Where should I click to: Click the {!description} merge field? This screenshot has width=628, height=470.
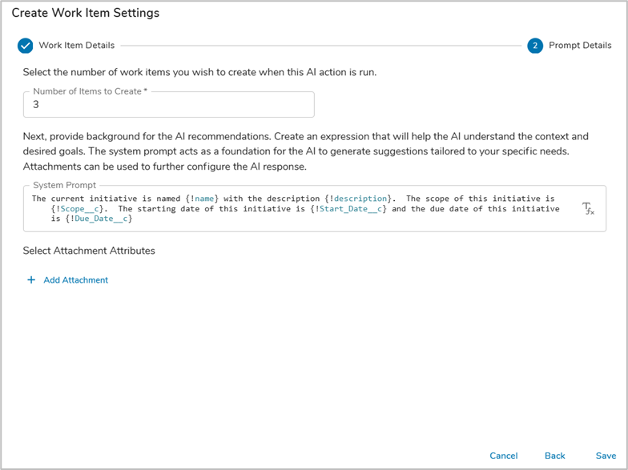(359, 199)
